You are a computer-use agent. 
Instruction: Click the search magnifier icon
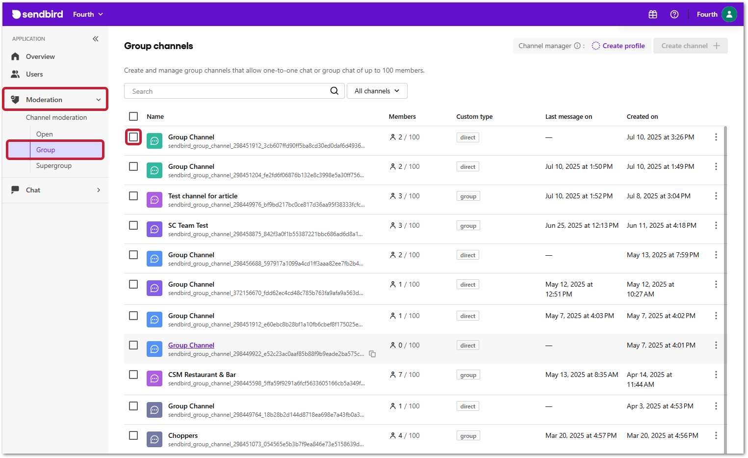point(334,91)
